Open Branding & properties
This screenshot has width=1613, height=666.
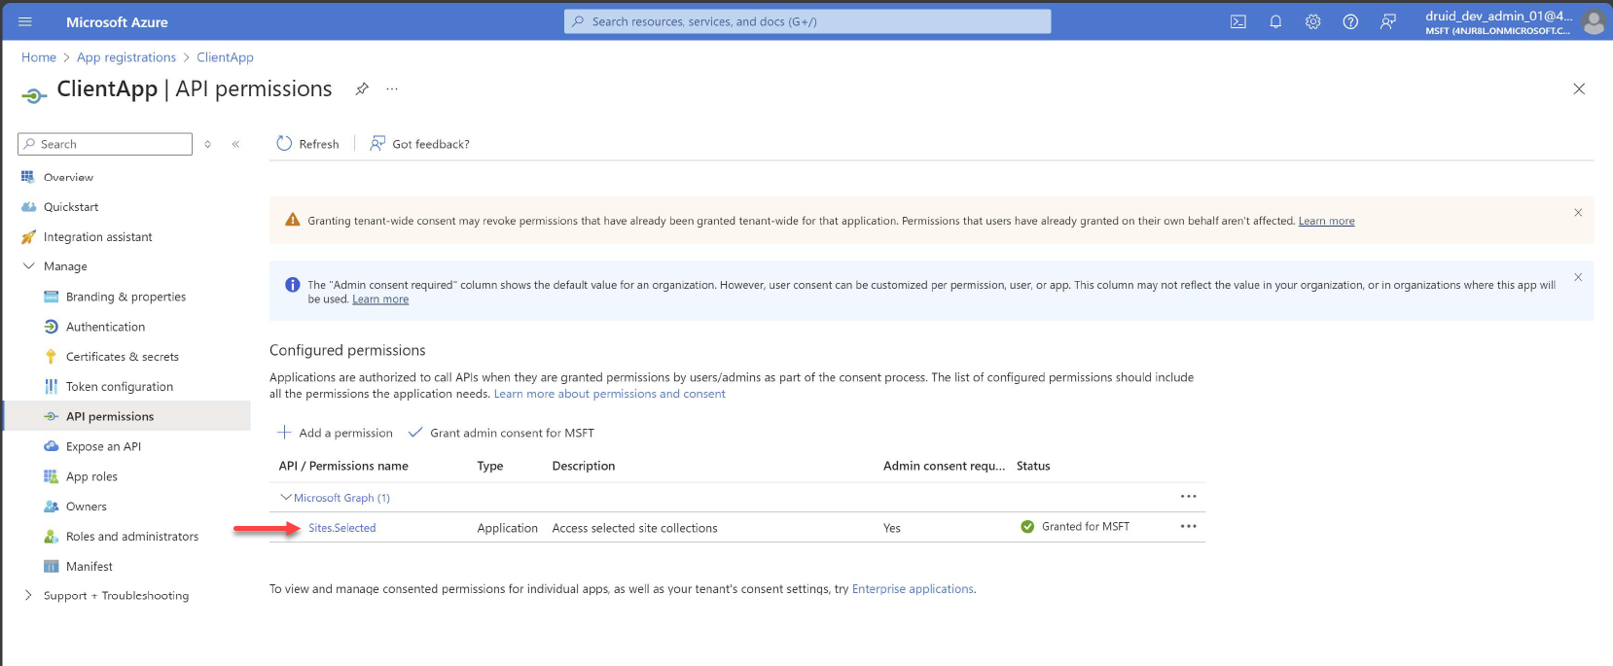tap(125, 297)
